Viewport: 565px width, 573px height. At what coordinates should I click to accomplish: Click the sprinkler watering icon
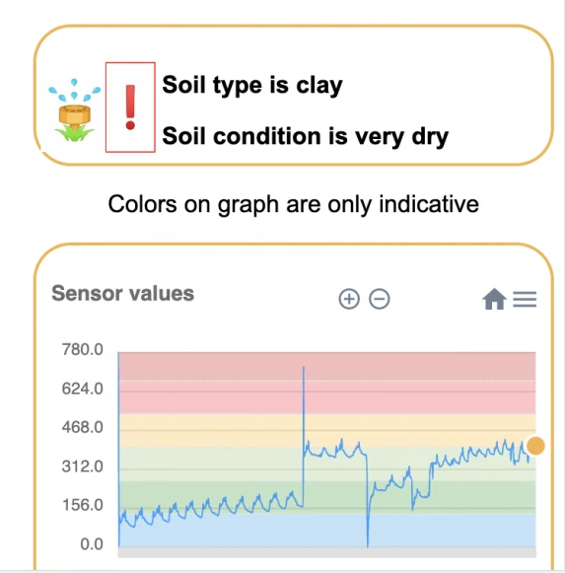pos(75,110)
